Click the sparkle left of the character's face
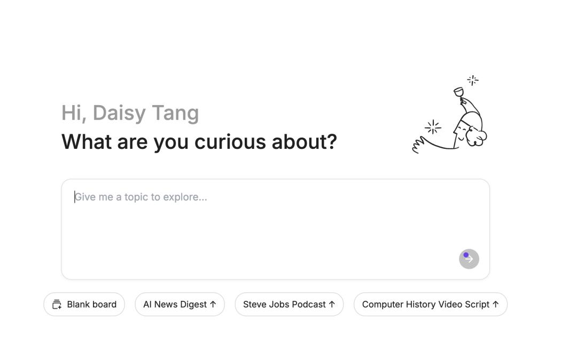 [433, 127]
